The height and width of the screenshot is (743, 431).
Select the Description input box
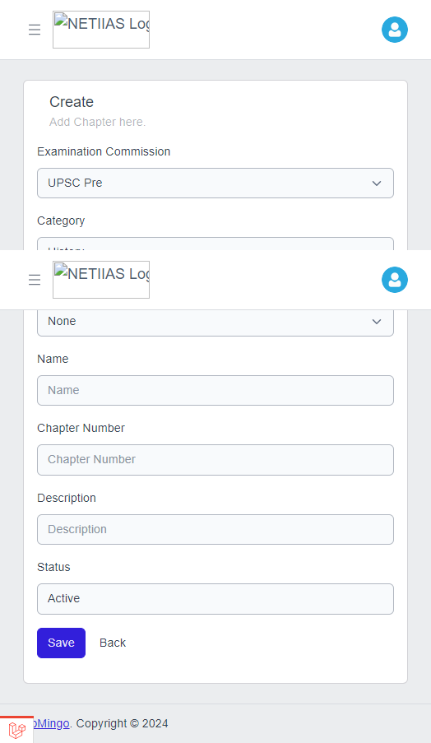tap(215, 529)
